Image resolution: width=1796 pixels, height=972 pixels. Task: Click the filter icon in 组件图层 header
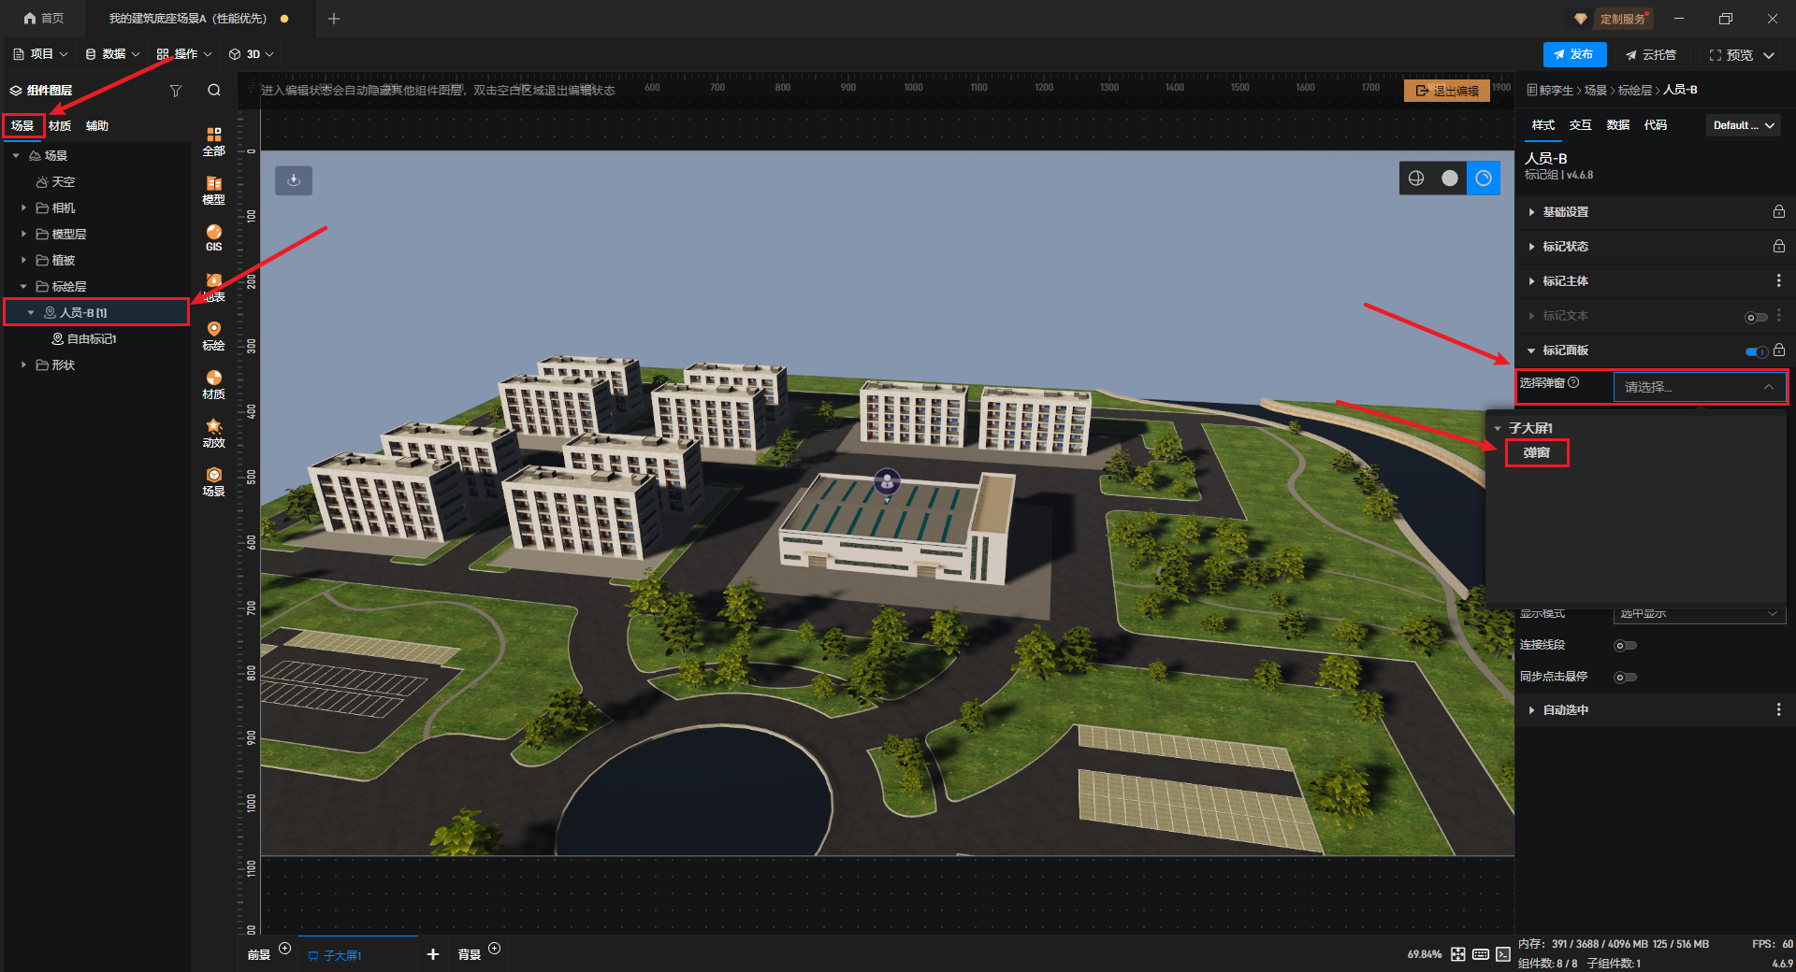click(x=175, y=91)
